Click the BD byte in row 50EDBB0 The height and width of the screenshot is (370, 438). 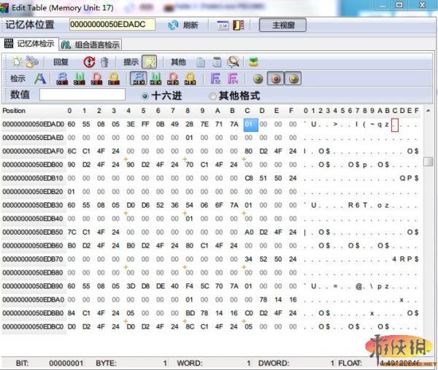[x=190, y=313]
